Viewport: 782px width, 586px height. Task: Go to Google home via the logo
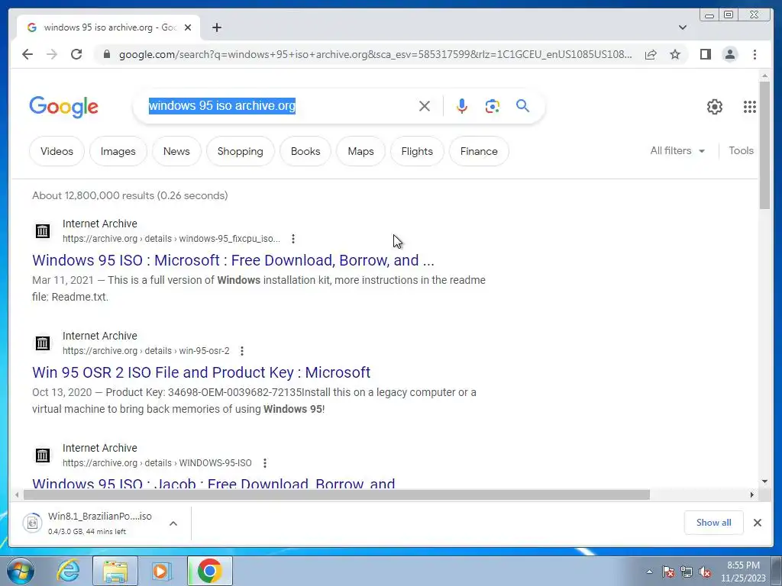tap(64, 107)
